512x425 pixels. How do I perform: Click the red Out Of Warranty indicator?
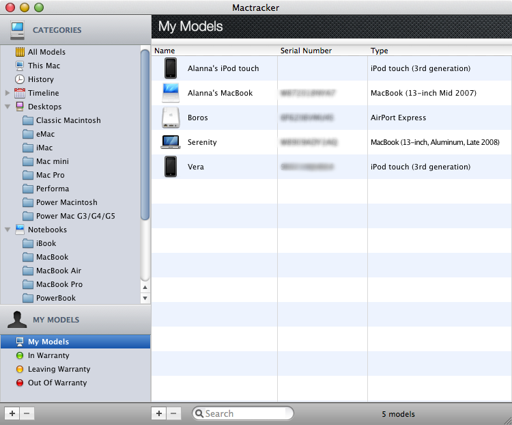tap(20, 383)
